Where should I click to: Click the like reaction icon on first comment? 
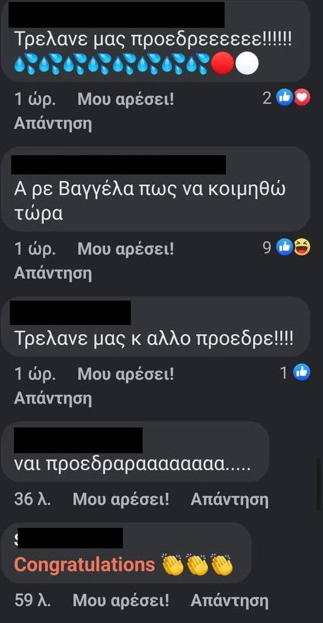pos(285,97)
